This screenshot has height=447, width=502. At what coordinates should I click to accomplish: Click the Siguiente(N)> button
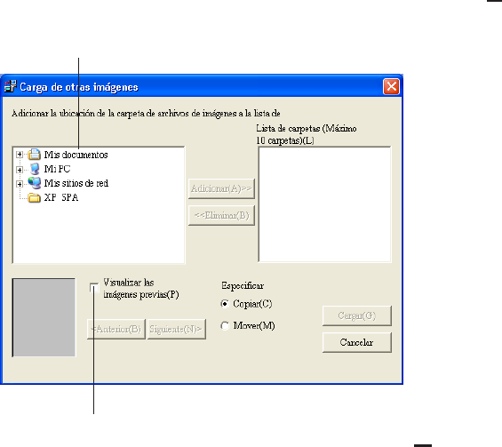pyautogui.click(x=177, y=329)
